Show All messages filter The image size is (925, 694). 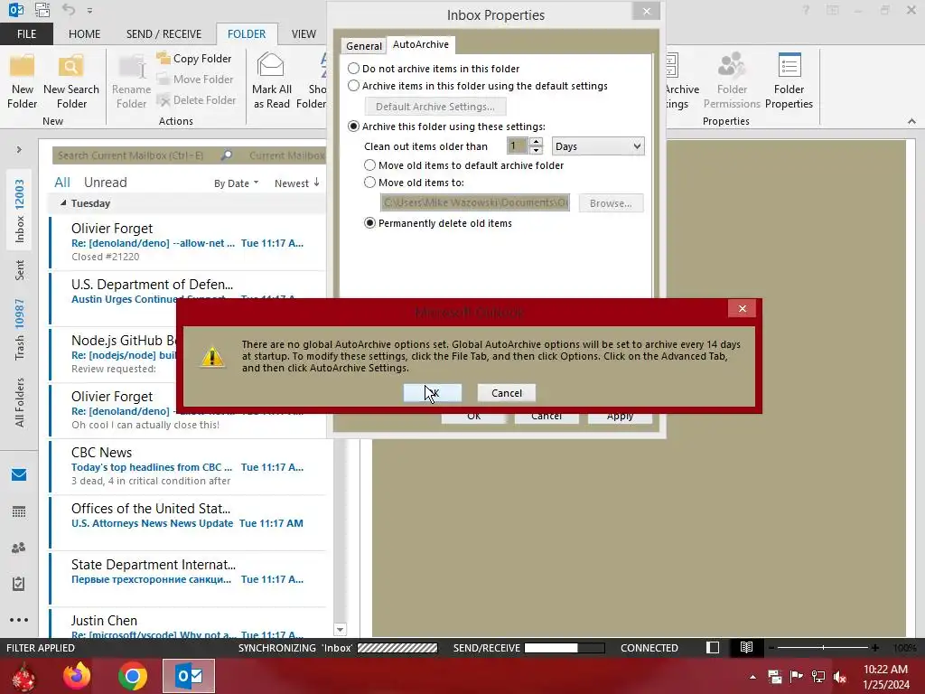(62, 183)
